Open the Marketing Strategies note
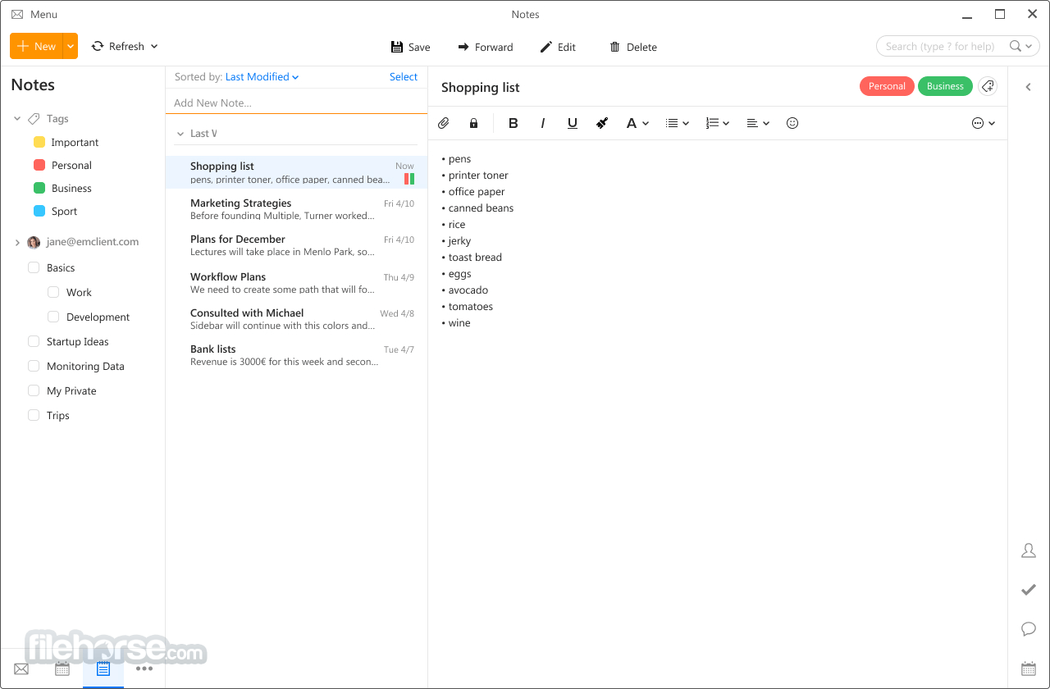This screenshot has height=689, width=1050. [x=296, y=209]
